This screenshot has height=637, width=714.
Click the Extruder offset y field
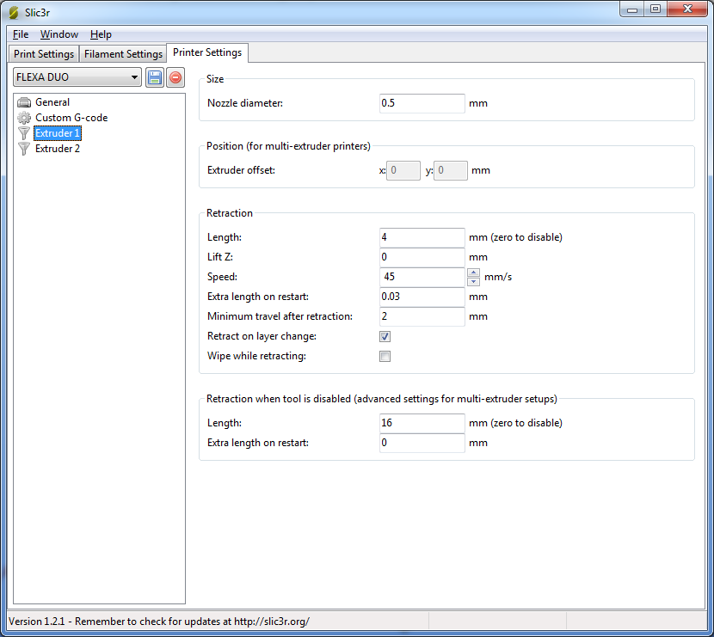[x=451, y=170]
